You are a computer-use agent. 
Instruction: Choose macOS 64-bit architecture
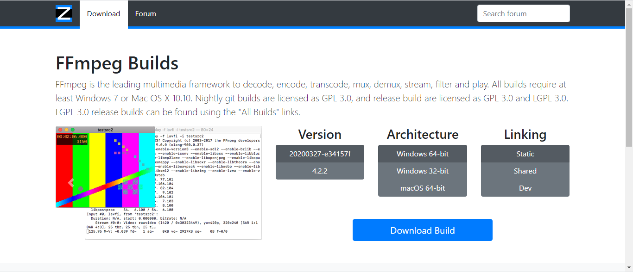coord(423,188)
